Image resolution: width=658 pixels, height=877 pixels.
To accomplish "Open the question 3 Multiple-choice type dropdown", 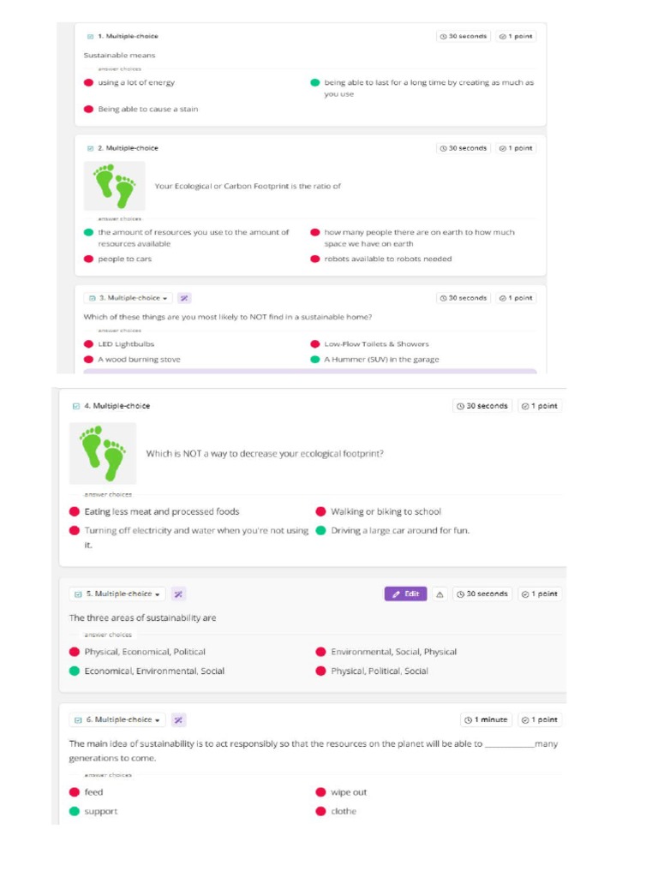I will tap(129, 298).
